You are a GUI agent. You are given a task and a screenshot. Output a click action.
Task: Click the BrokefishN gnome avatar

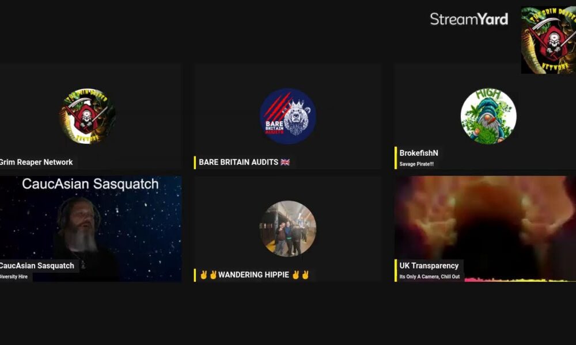pos(488,116)
